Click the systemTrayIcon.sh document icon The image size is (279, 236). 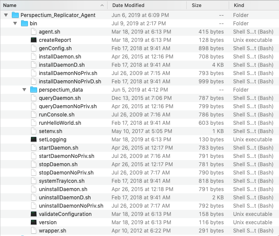coord(34,181)
